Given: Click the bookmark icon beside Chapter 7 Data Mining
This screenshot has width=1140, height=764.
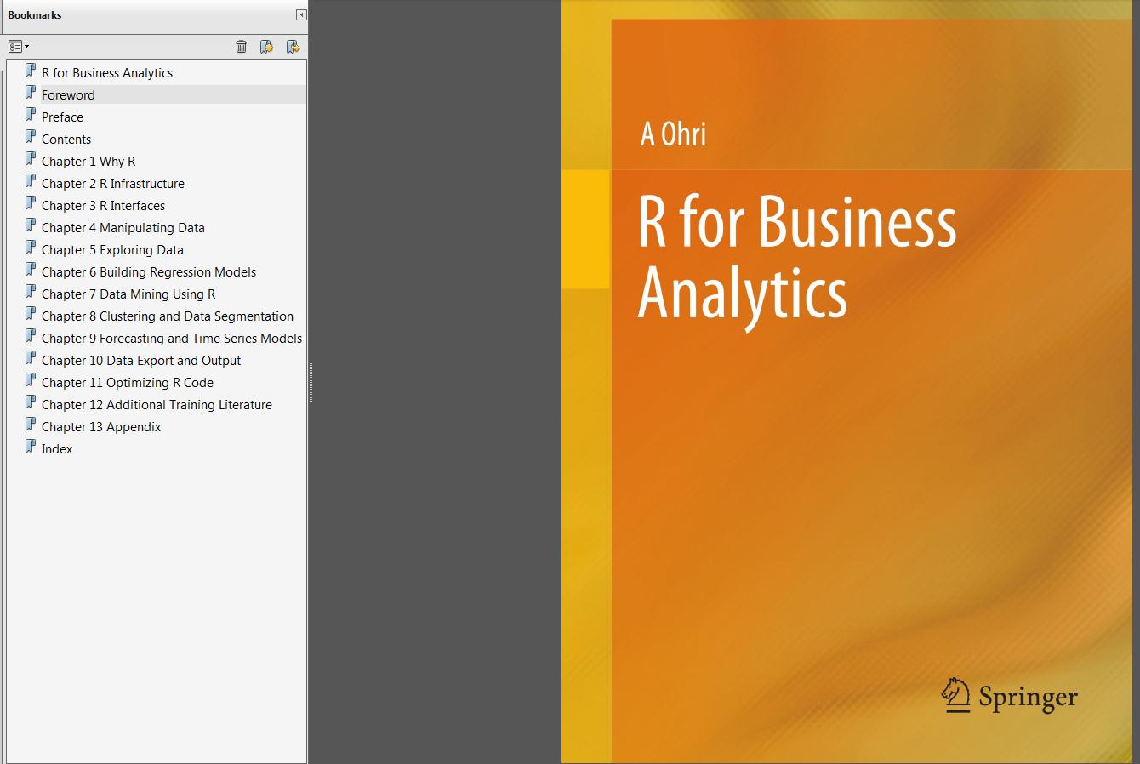Looking at the screenshot, I should click(31, 292).
